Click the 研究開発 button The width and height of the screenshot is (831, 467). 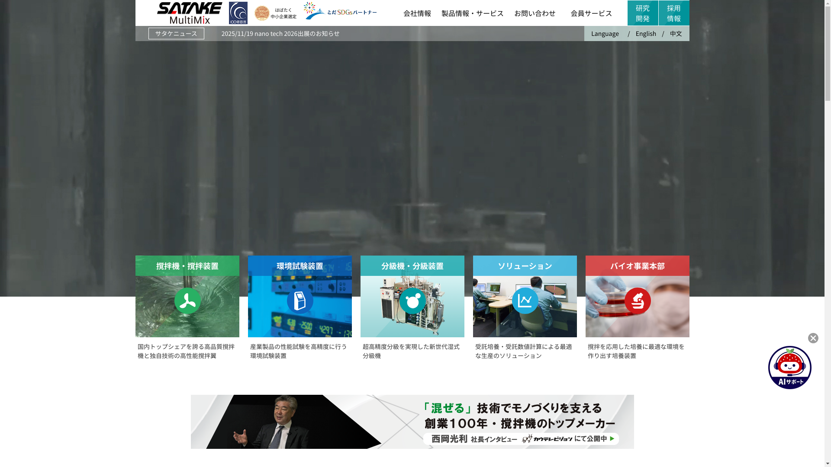643,13
